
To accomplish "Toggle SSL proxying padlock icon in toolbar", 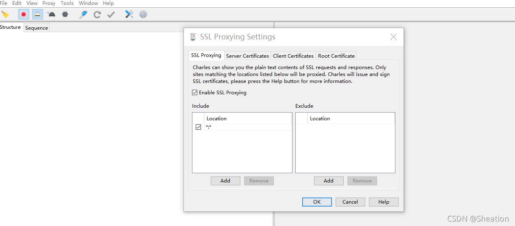I will [37, 15].
